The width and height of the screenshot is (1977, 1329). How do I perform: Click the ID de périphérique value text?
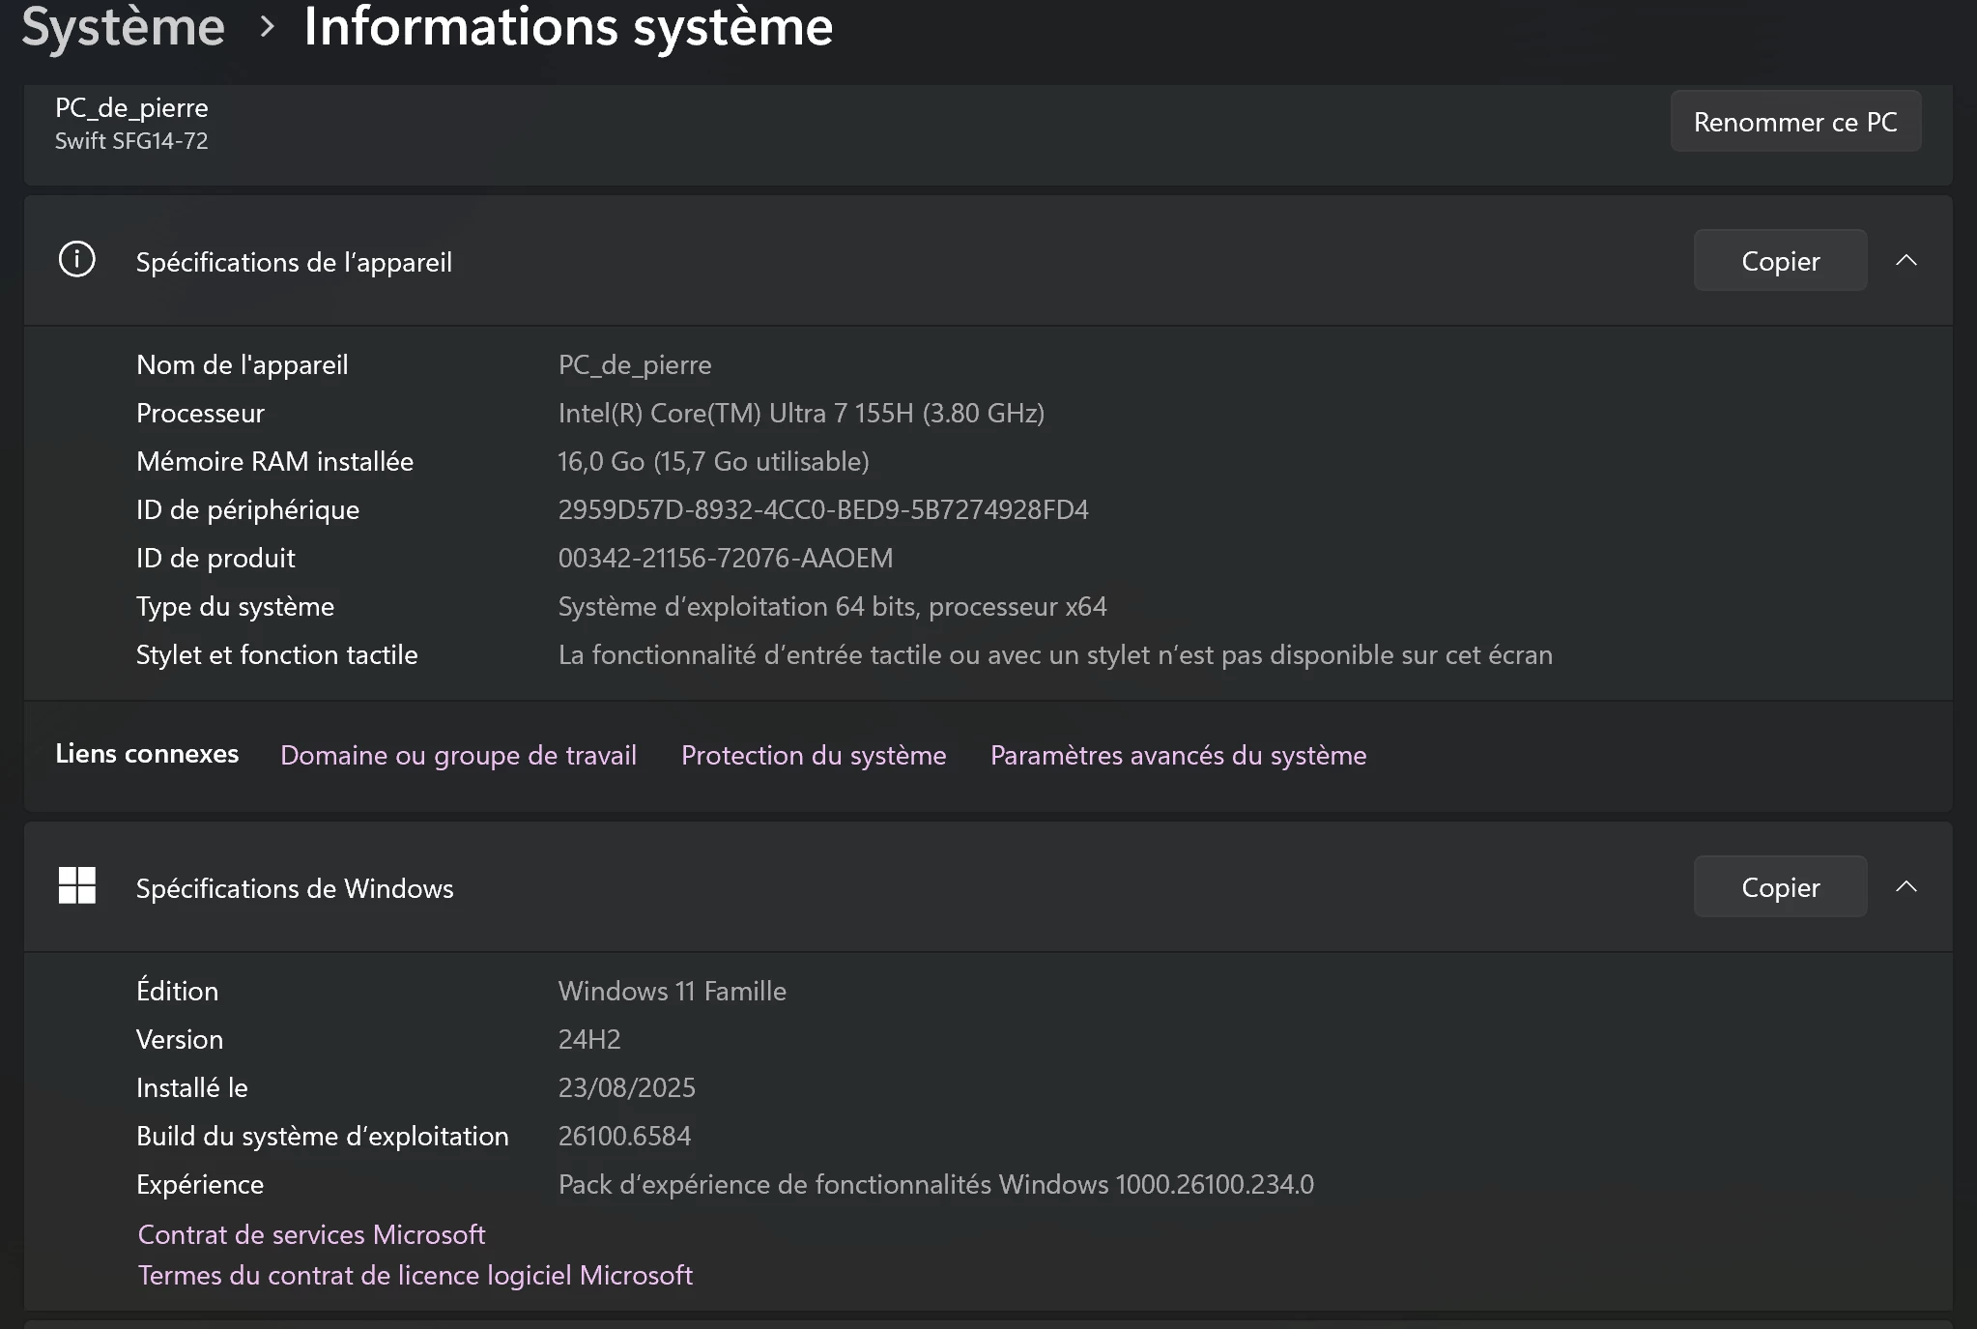(823, 509)
